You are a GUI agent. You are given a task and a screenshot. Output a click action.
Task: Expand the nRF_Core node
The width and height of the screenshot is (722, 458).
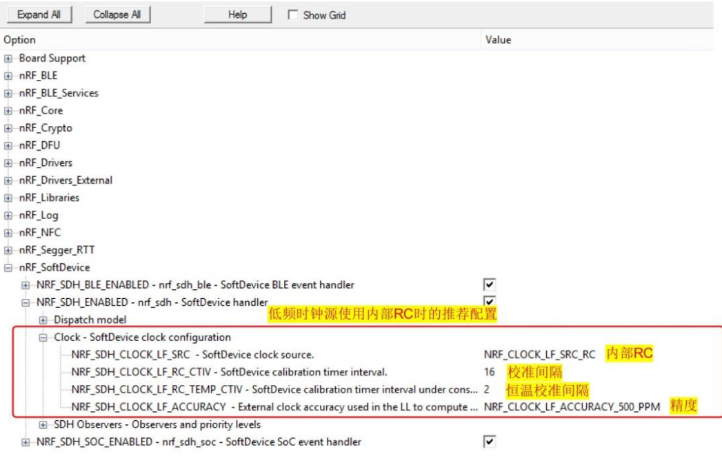tap(8, 111)
